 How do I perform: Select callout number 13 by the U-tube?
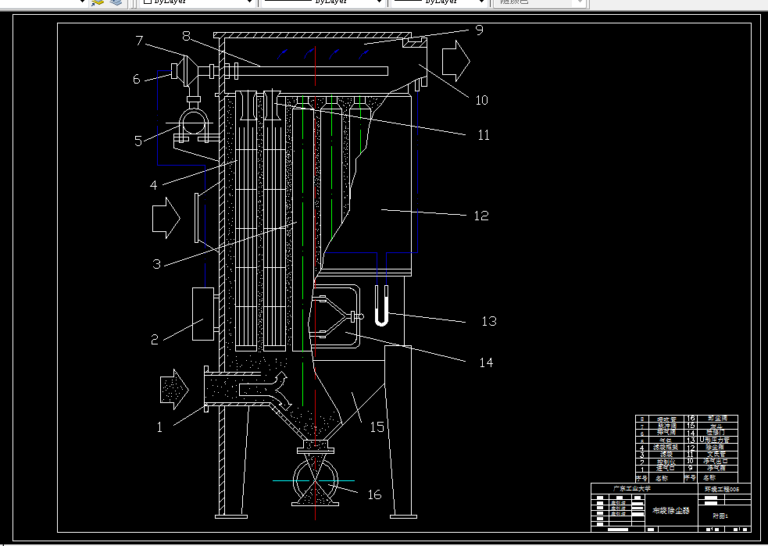[x=489, y=321]
